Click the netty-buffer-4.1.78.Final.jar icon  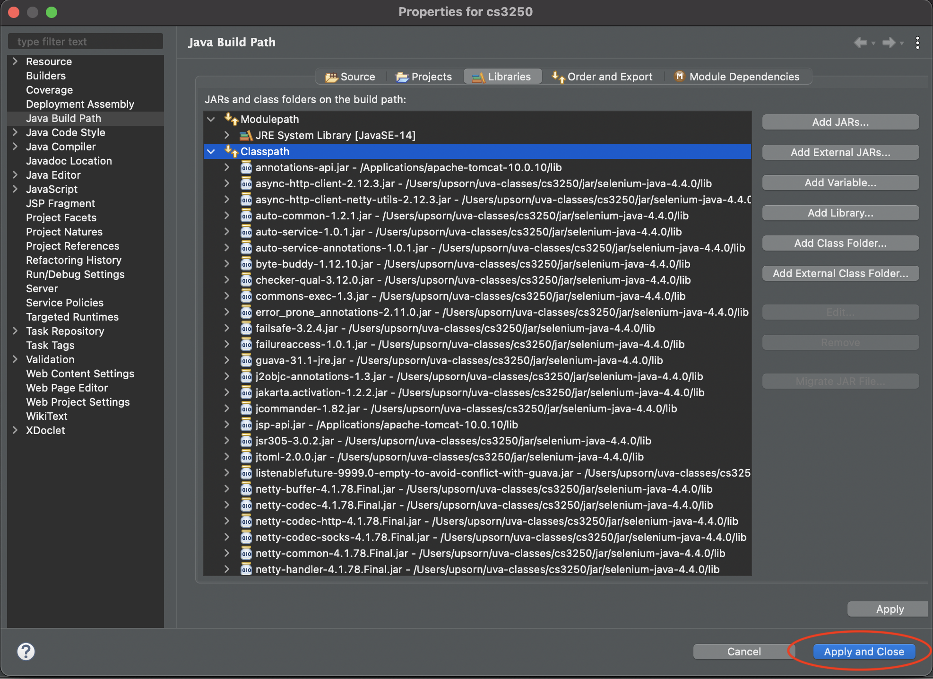pos(246,489)
